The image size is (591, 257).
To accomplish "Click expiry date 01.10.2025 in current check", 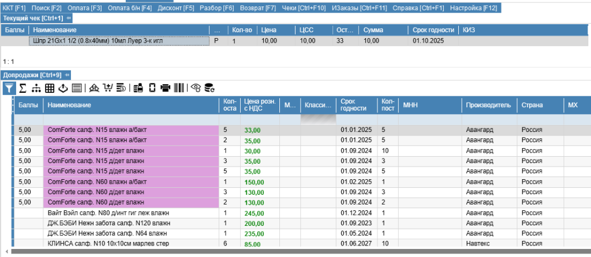I will coord(433,41).
